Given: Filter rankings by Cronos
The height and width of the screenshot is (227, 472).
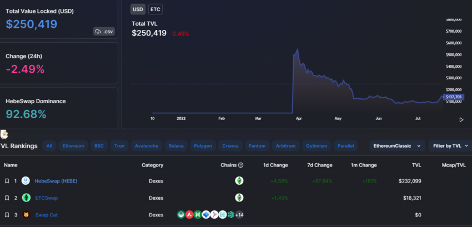Looking at the screenshot, I should pos(230,146).
